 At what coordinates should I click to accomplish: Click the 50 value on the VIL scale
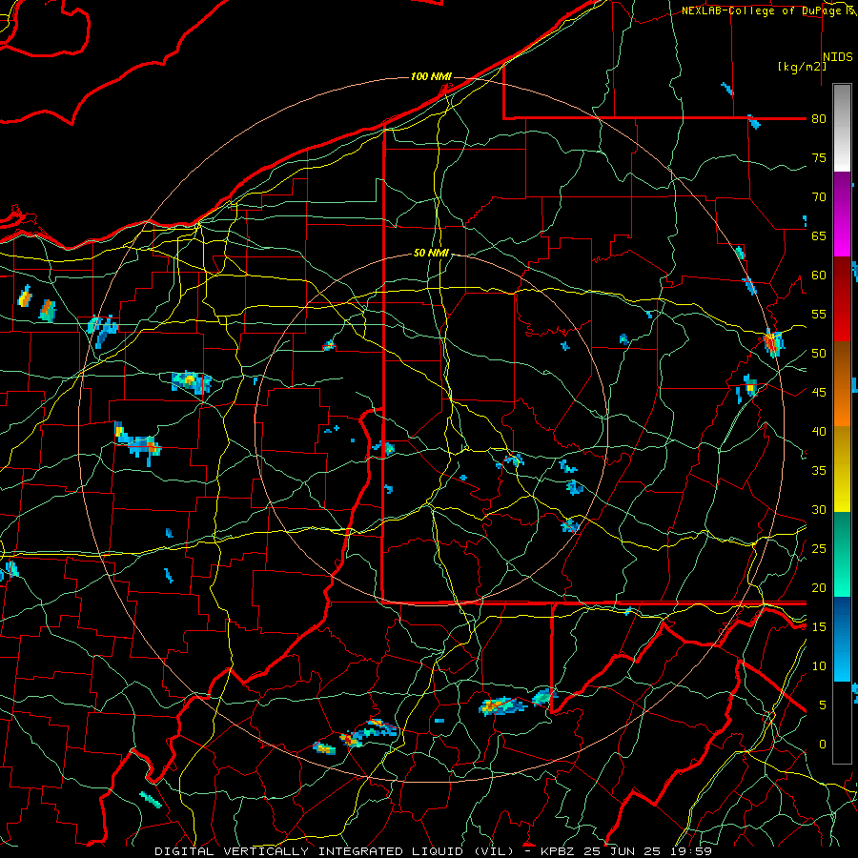pyautogui.click(x=819, y=354)
